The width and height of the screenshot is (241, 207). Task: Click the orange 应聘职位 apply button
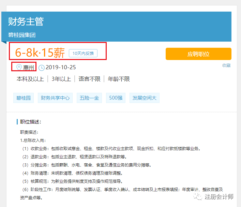198,54
